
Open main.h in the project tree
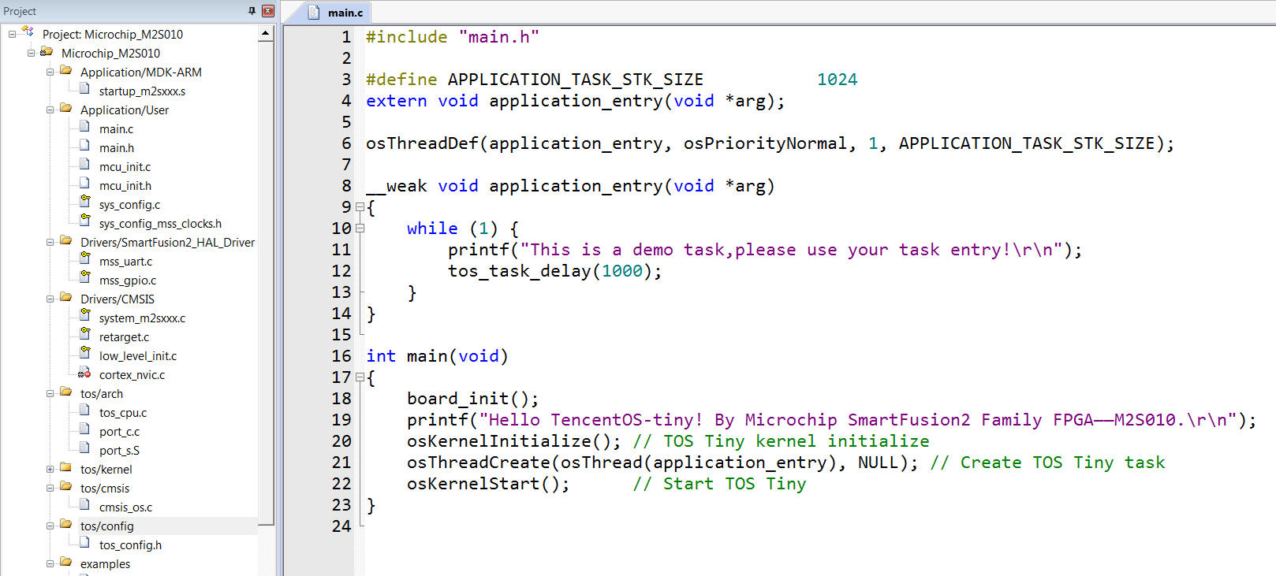[x=117, y=148]
